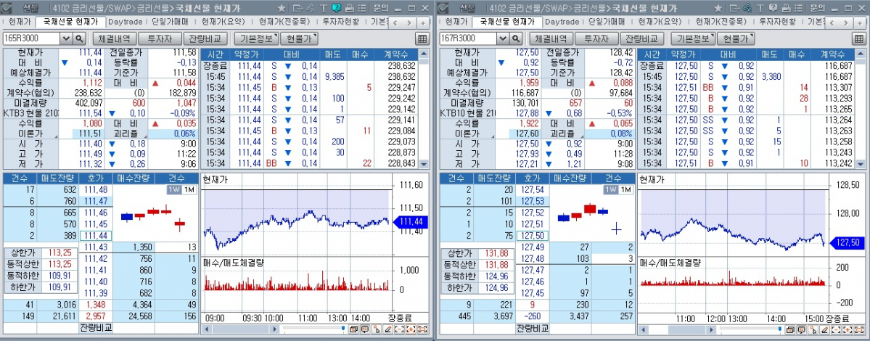The image size is (870, 341).
Task: Switch to 단일가매매 tab in left window
Action: [168, 22]
